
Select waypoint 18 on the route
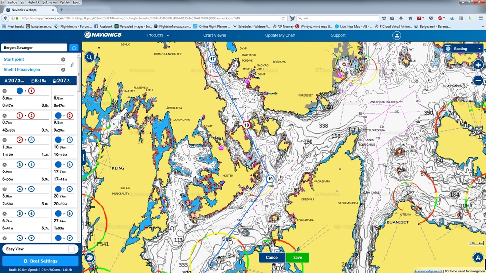(246, 125)
